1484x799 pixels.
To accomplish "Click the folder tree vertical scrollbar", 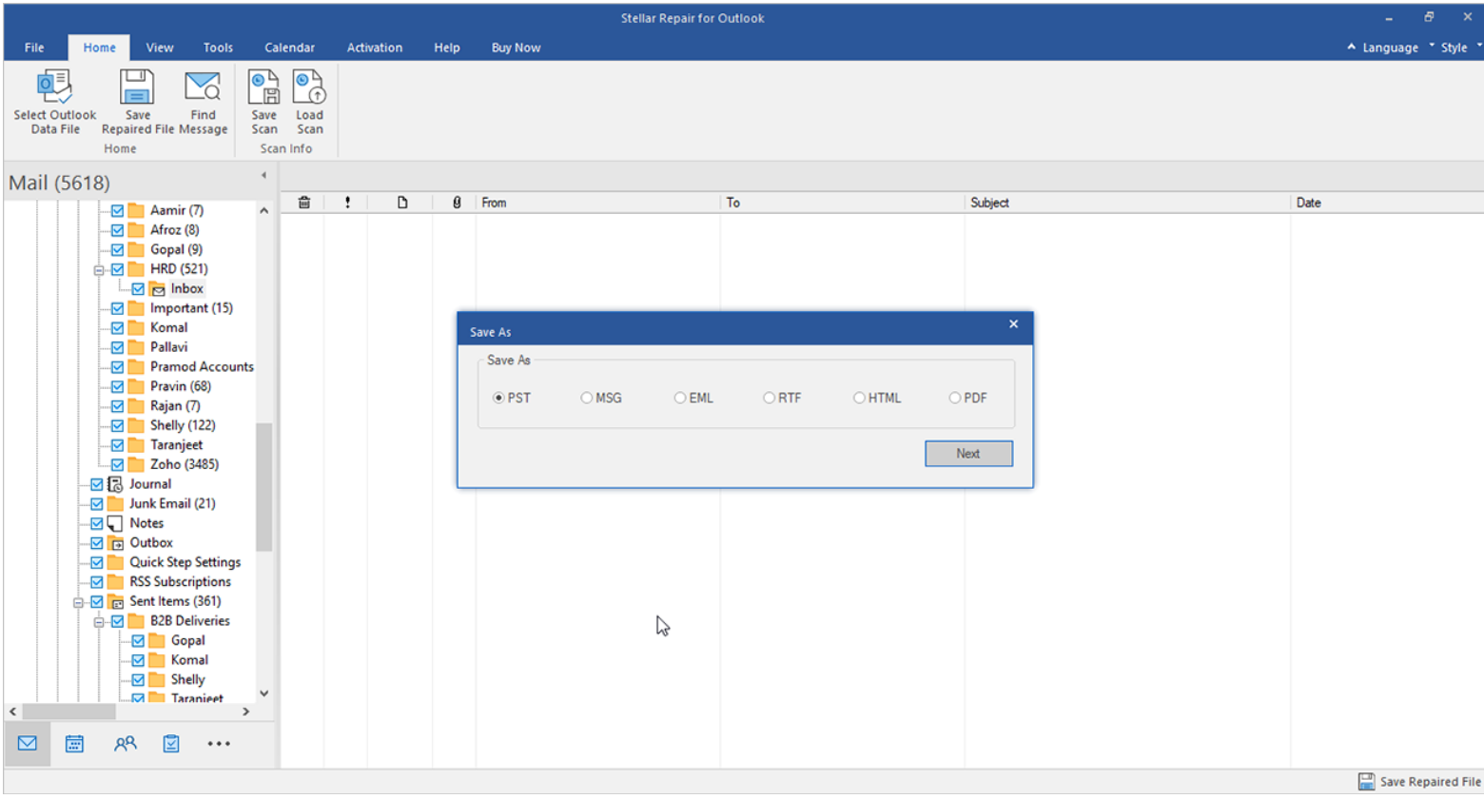I will (264, 486).
